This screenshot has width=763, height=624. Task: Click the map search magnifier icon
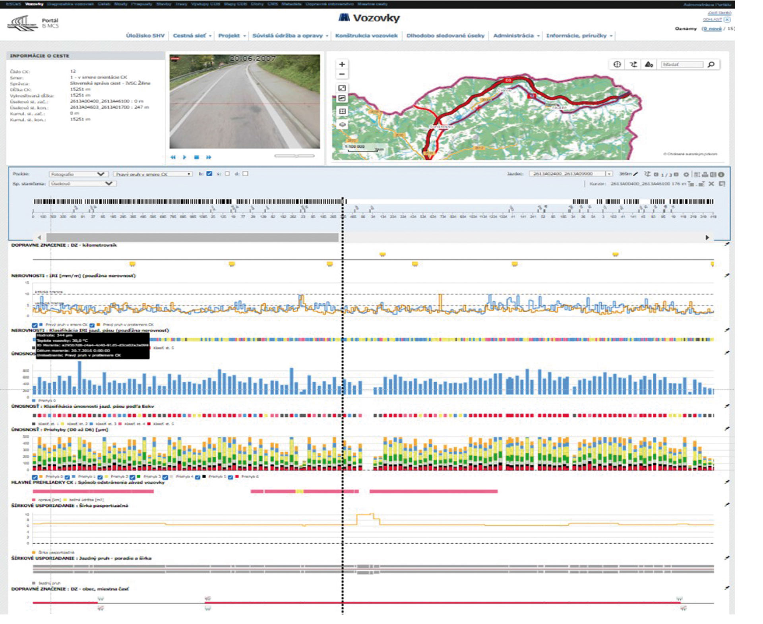click(711, 64)
